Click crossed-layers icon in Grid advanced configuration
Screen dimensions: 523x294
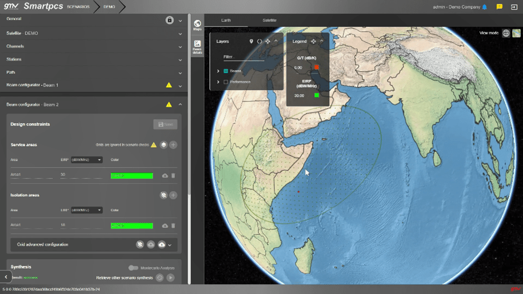(140, 245)
